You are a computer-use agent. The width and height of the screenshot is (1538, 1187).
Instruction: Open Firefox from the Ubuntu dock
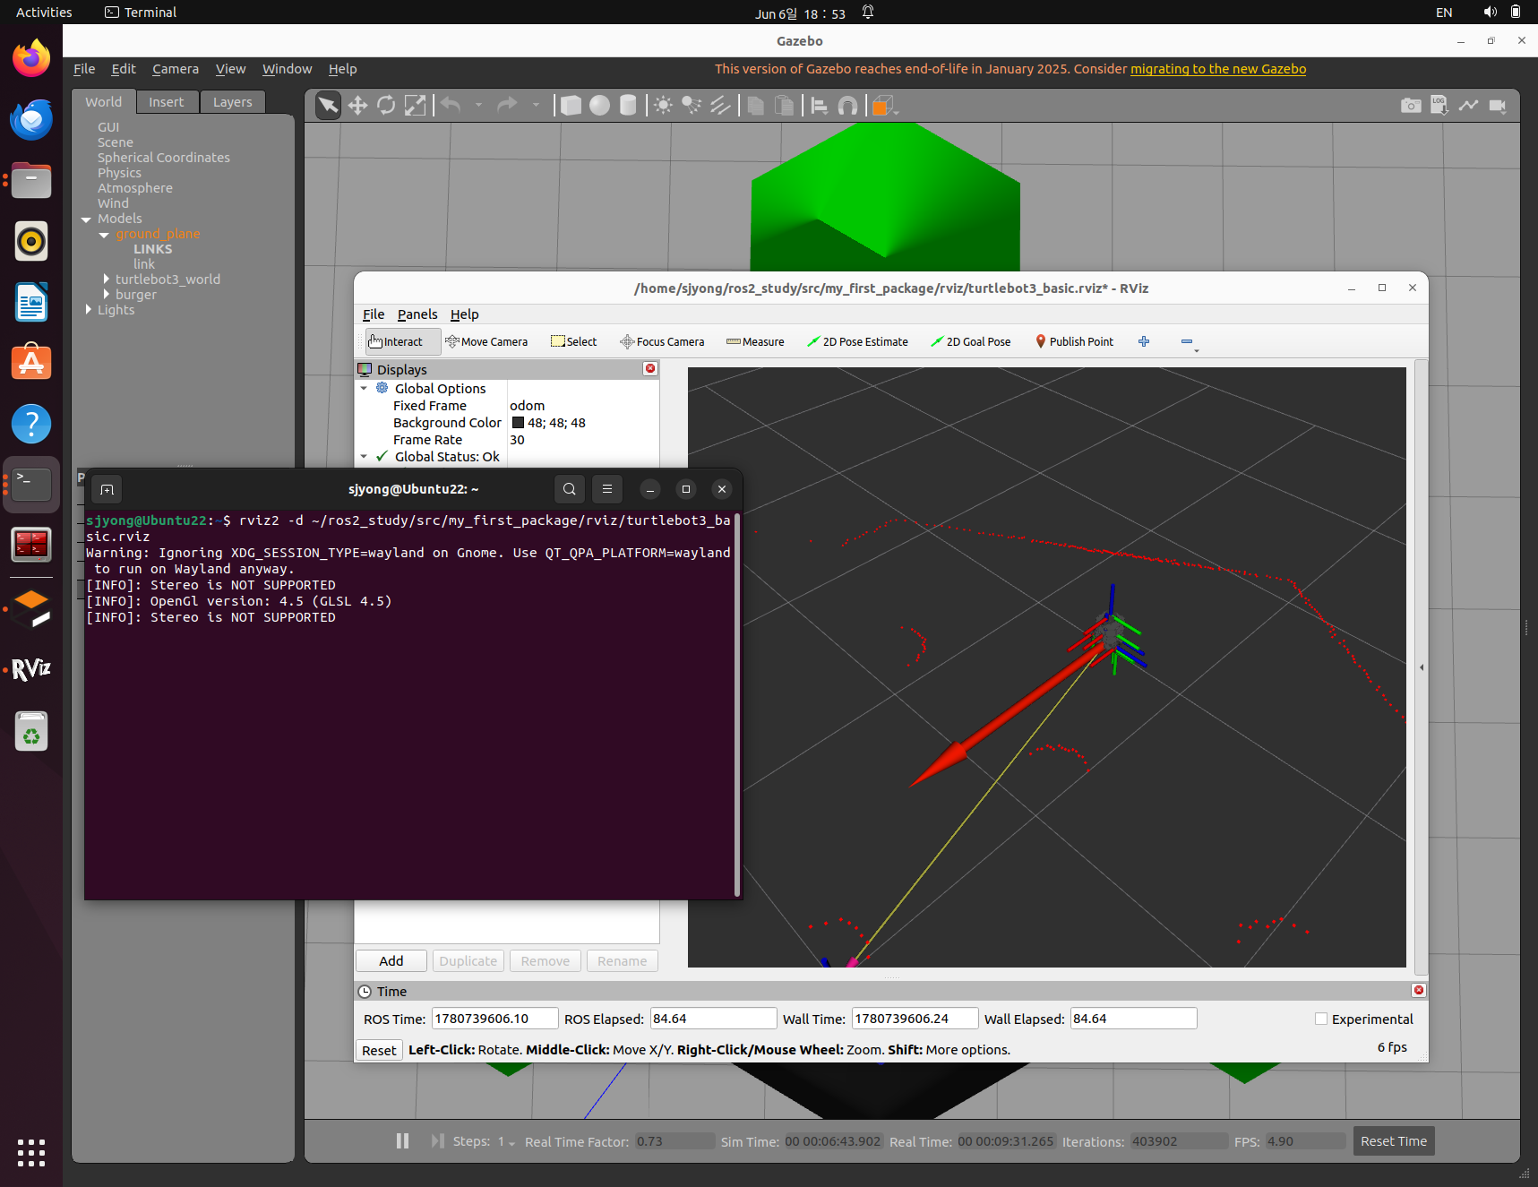(31, 59)
